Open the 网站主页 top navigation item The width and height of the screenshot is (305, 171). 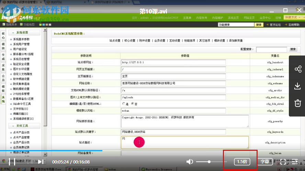[249, 18]
